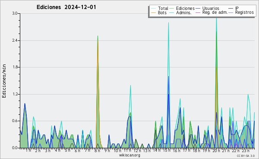This screenshot has height=159, width=259.
Task: Click the Total peak above 15 h
Action: point(168,23)
